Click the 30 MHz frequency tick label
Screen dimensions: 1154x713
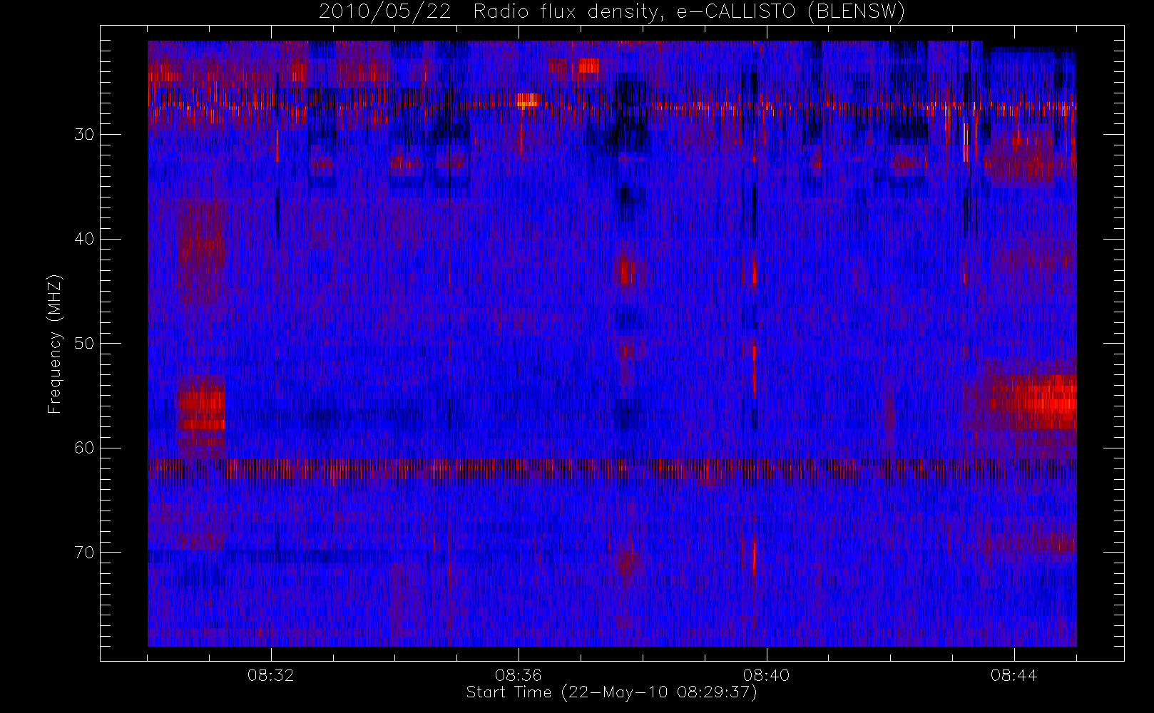click(84, 134)
